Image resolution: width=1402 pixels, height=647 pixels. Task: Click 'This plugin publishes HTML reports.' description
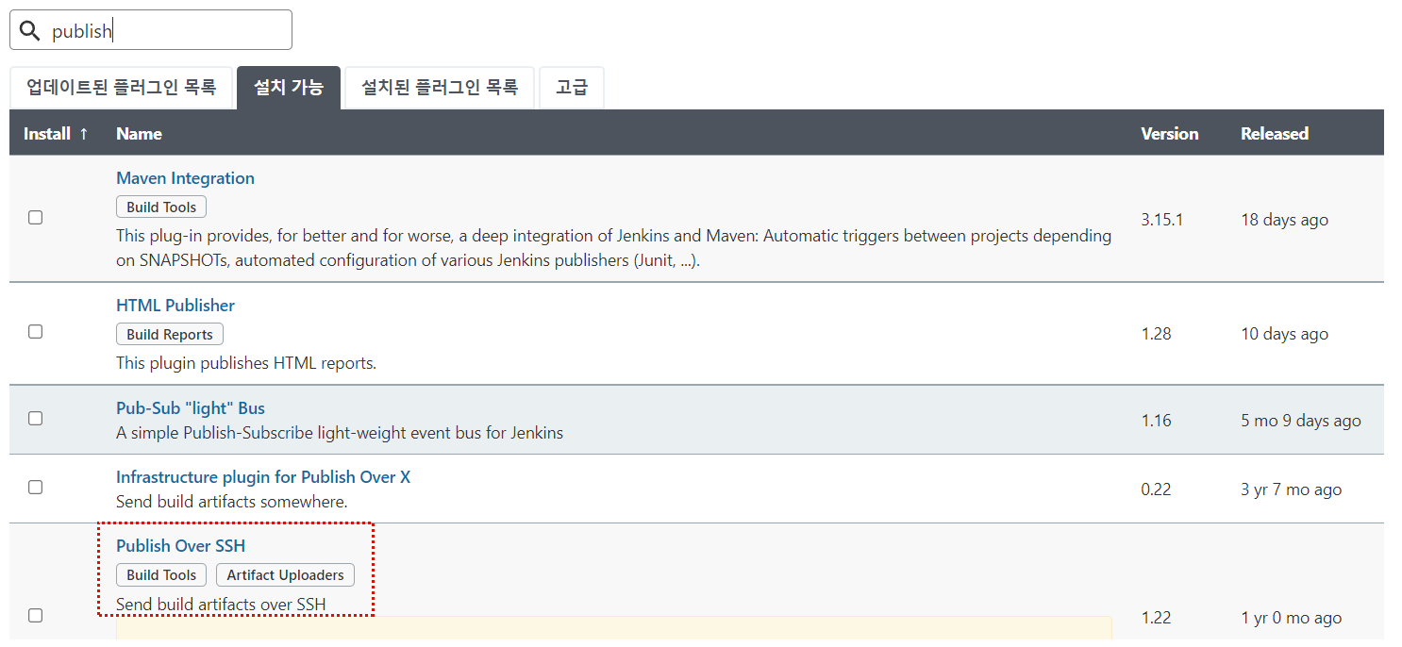tap(246, 363)
